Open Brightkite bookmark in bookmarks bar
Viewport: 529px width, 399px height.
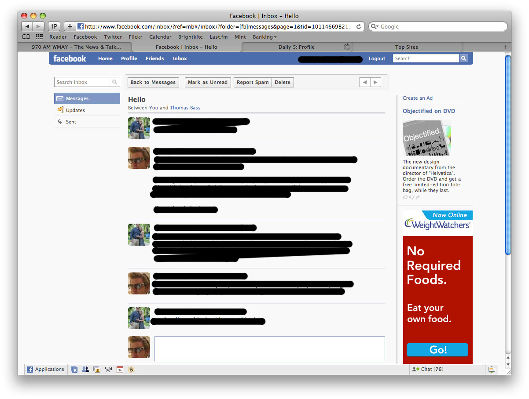pos(191,37)
